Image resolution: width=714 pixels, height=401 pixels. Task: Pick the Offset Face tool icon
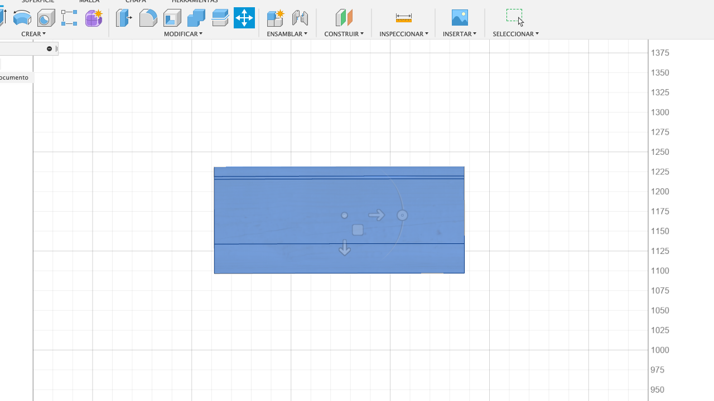[220, 18]
